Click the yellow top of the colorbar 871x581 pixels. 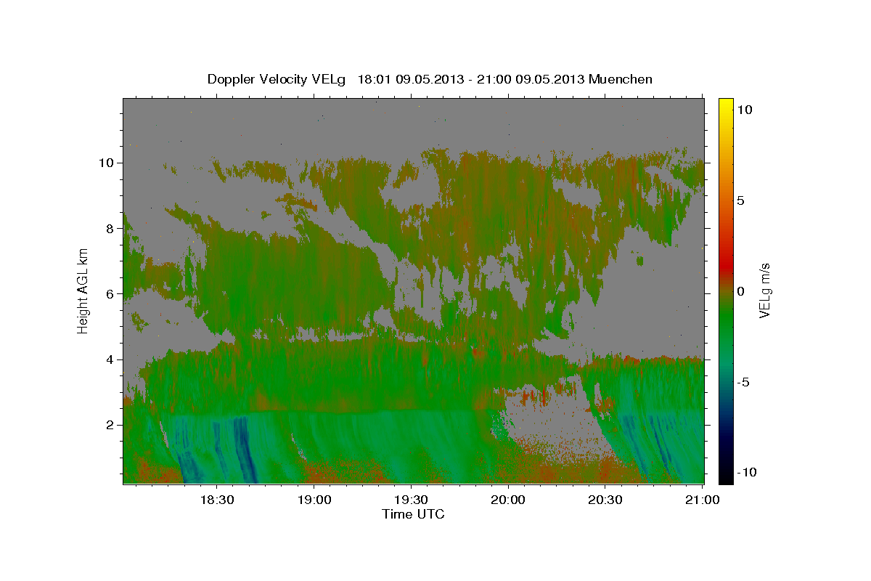tap(725, 105)
